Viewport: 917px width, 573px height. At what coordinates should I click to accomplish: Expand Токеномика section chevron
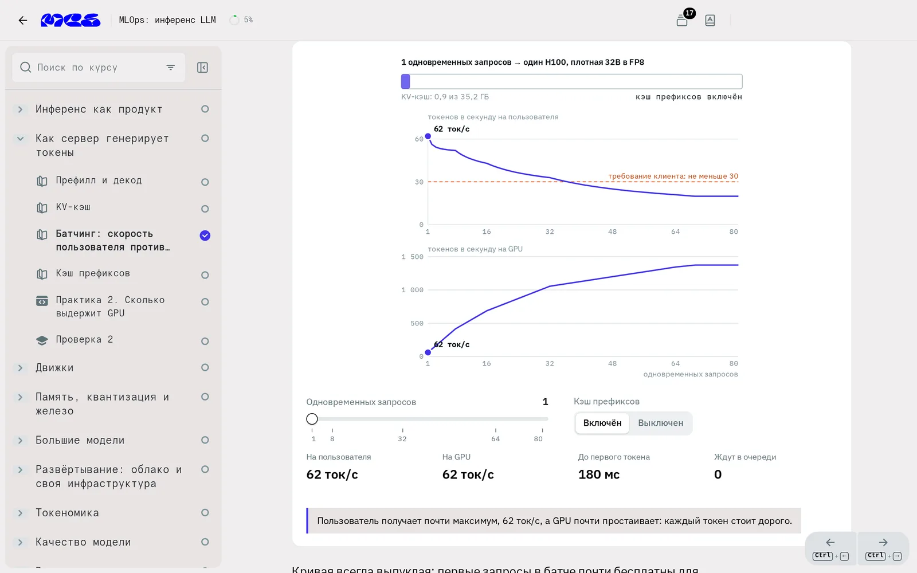pyautogui.click(x=21, y=513)
